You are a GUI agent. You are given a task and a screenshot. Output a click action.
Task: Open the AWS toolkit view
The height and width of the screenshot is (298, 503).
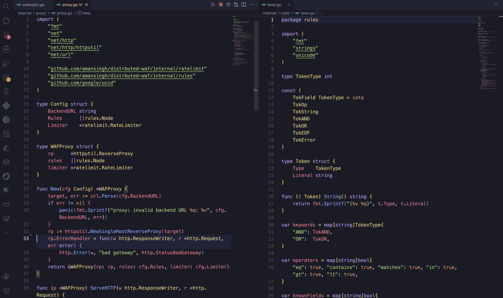tap(6, 204)
